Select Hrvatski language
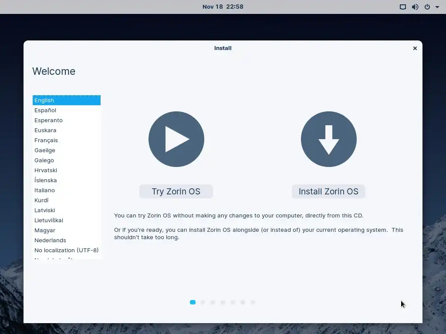Image resolution: width=446 pixels, height=334 pixels. coord(67,170)
